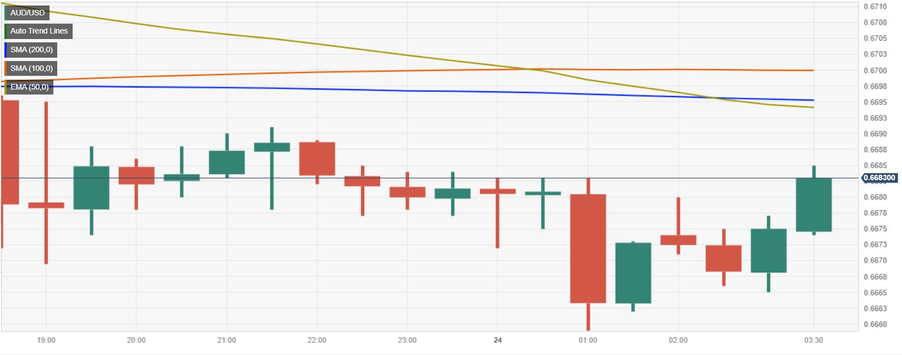Viewport: 902px width, 355px height.
Task: Select the 01:00 time axis label
Action: [x=588, y=340]
